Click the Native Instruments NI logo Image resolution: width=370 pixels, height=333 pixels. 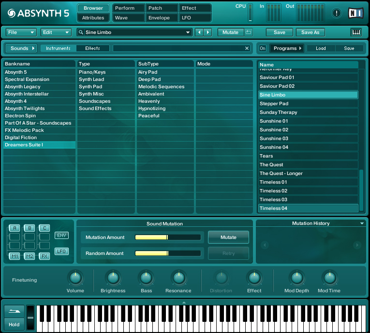[x=356, y=13]
